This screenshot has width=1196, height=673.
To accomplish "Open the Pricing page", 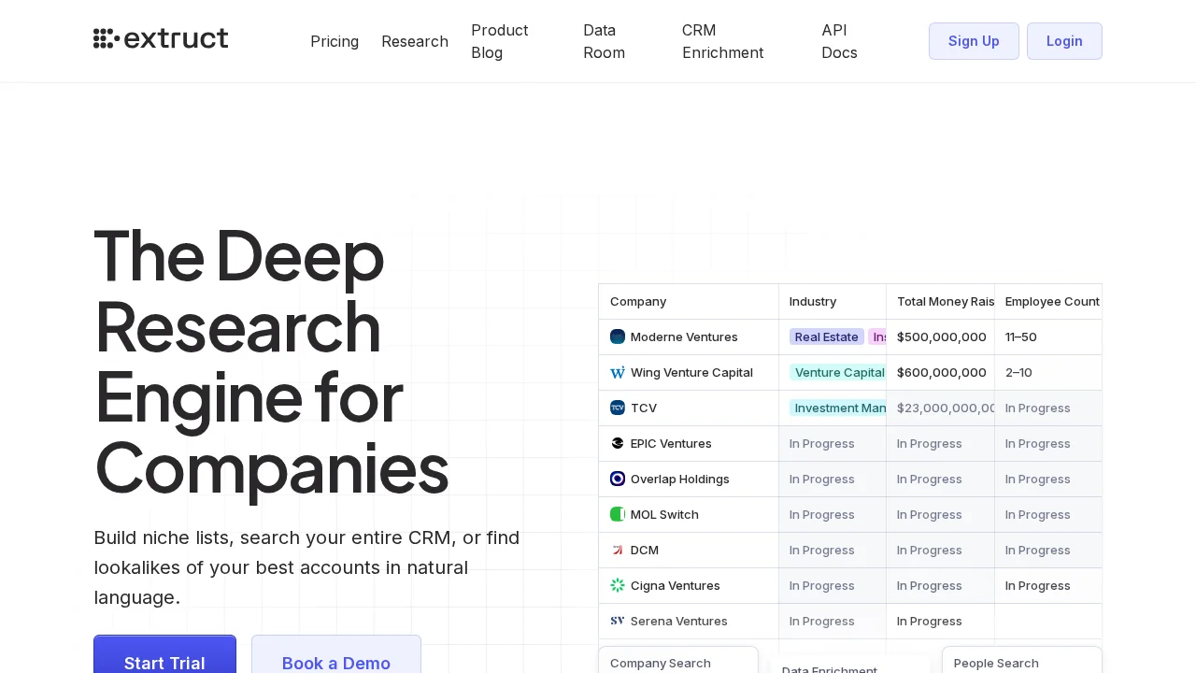I will 335,41.
